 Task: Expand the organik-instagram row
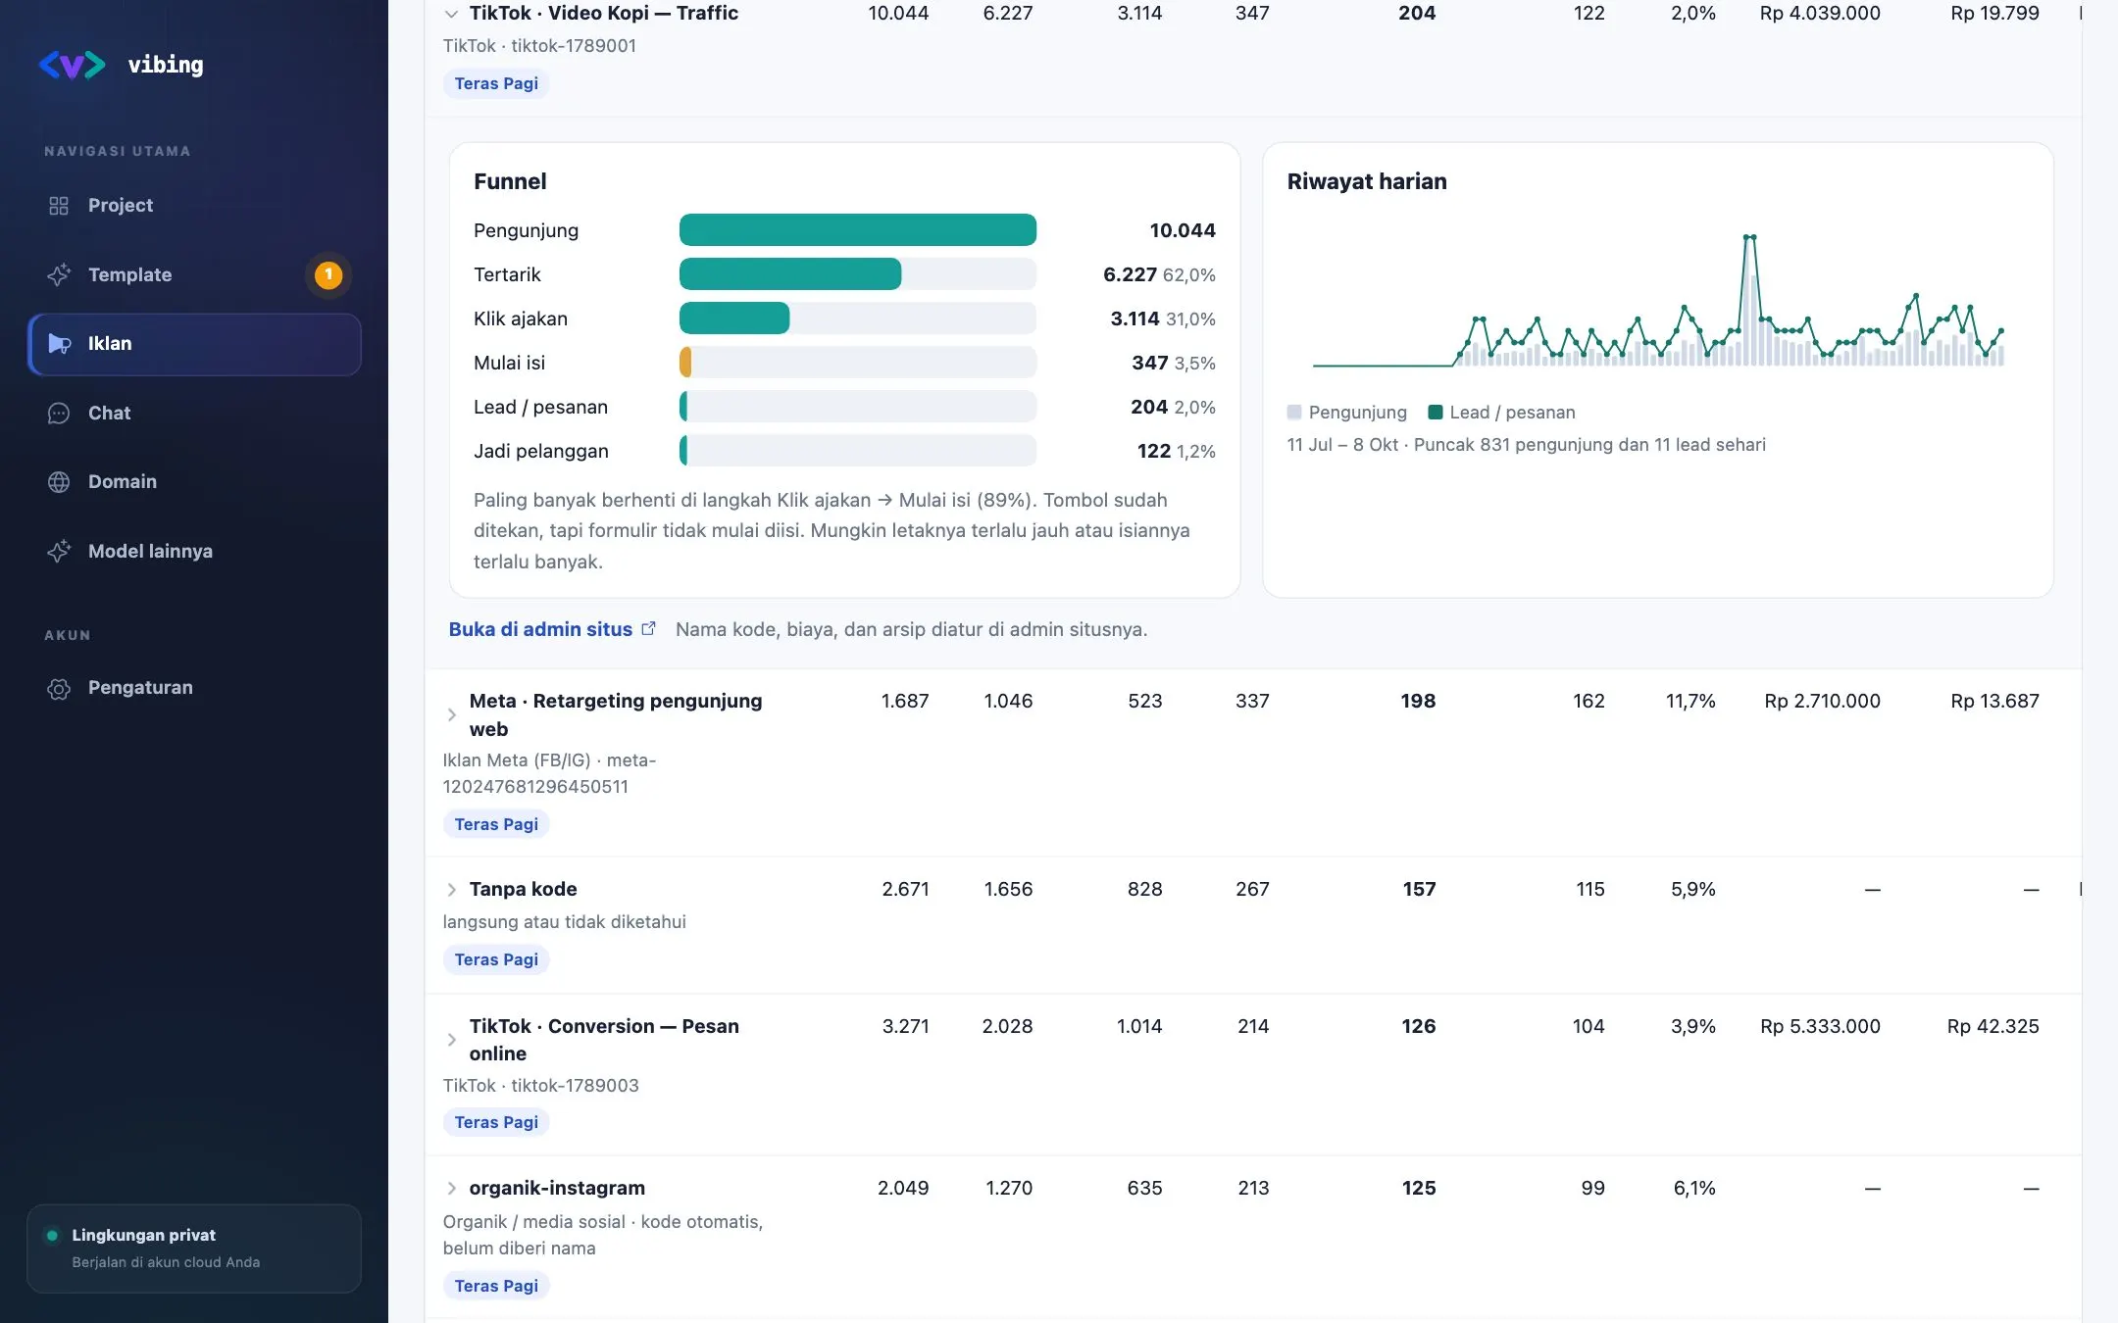[451, 1189]
